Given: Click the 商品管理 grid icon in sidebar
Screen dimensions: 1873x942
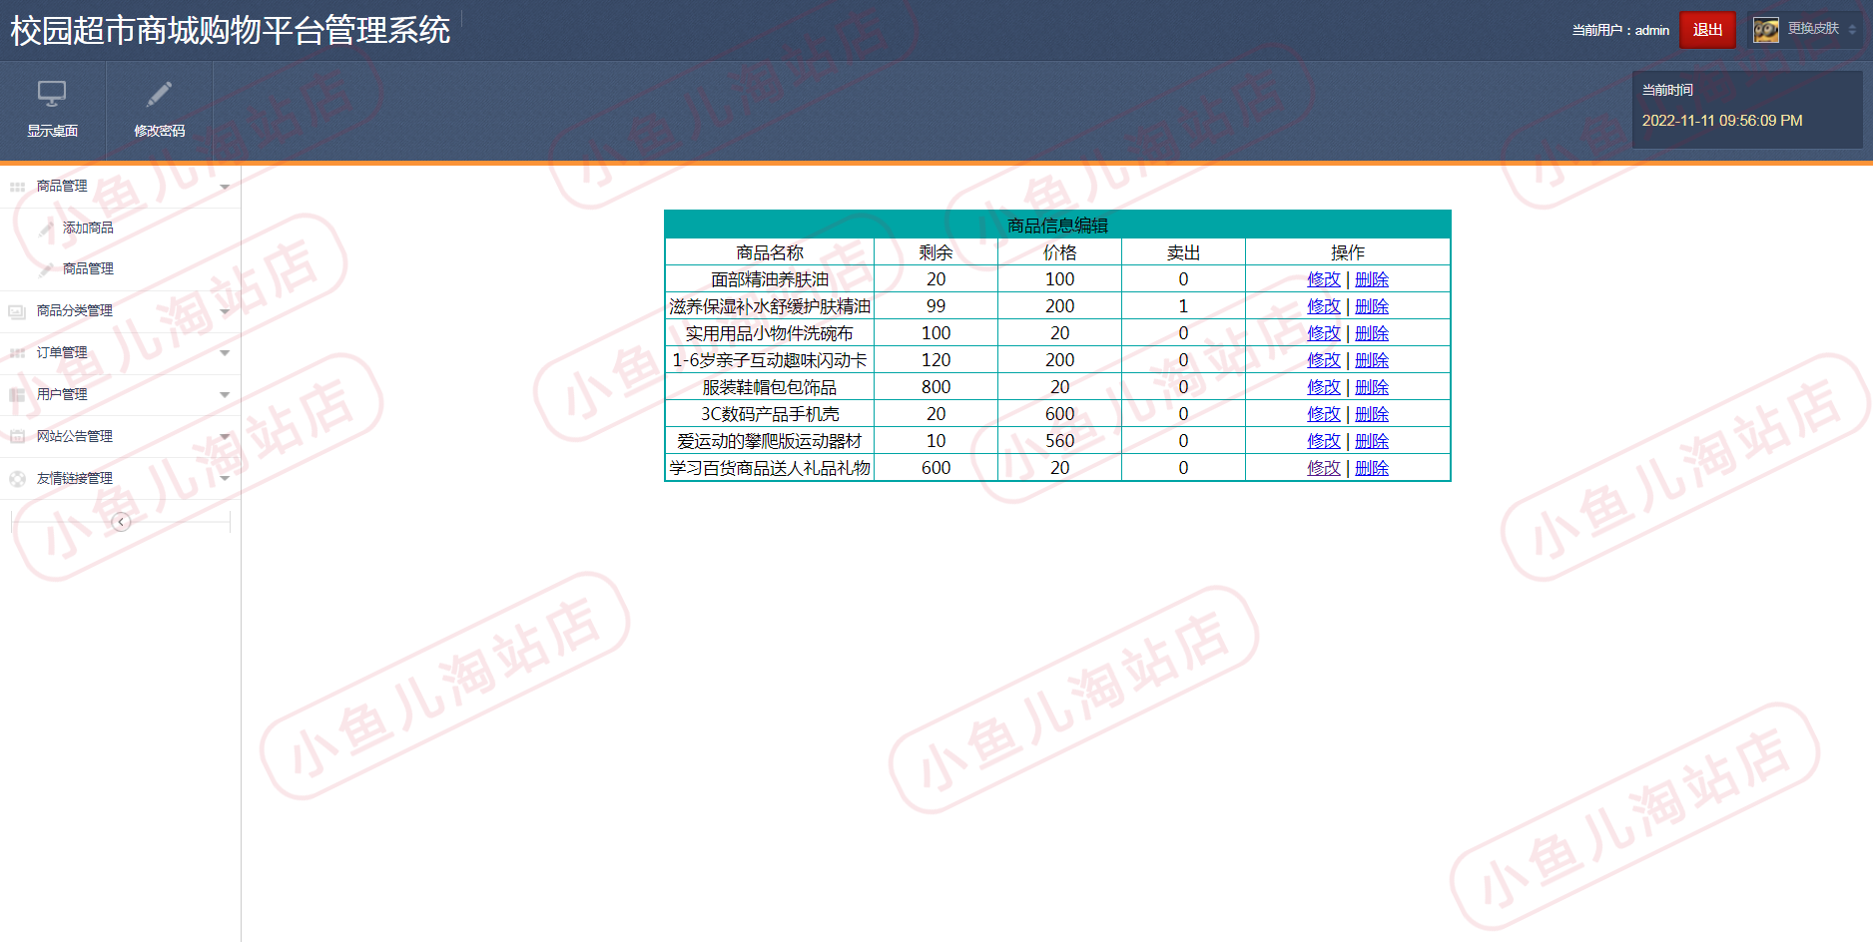Looking at the screenshot, I should (x=17, y=187).
